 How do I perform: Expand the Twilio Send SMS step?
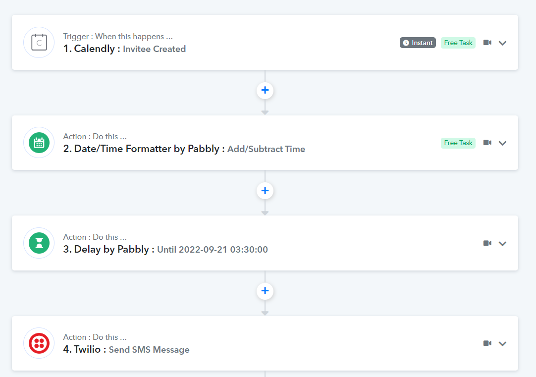click(502, 344)
